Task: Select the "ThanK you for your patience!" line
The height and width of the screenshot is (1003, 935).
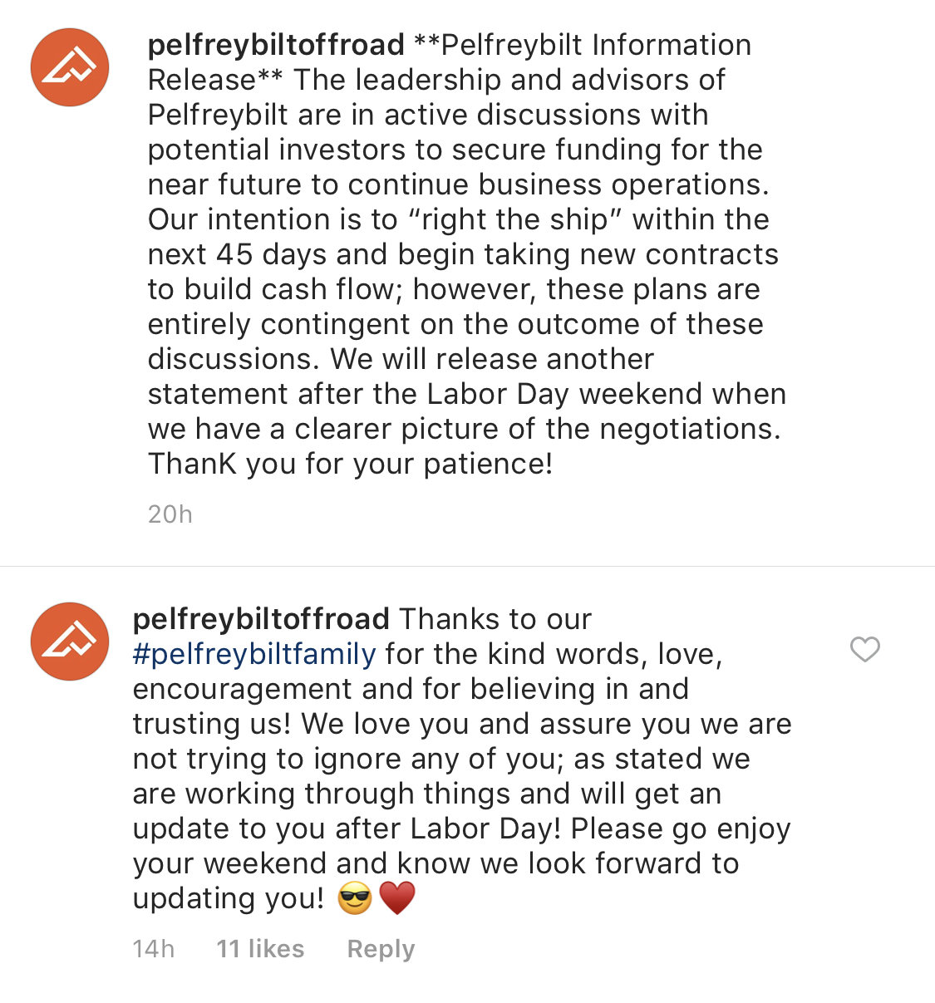Action: coord(350,464)
